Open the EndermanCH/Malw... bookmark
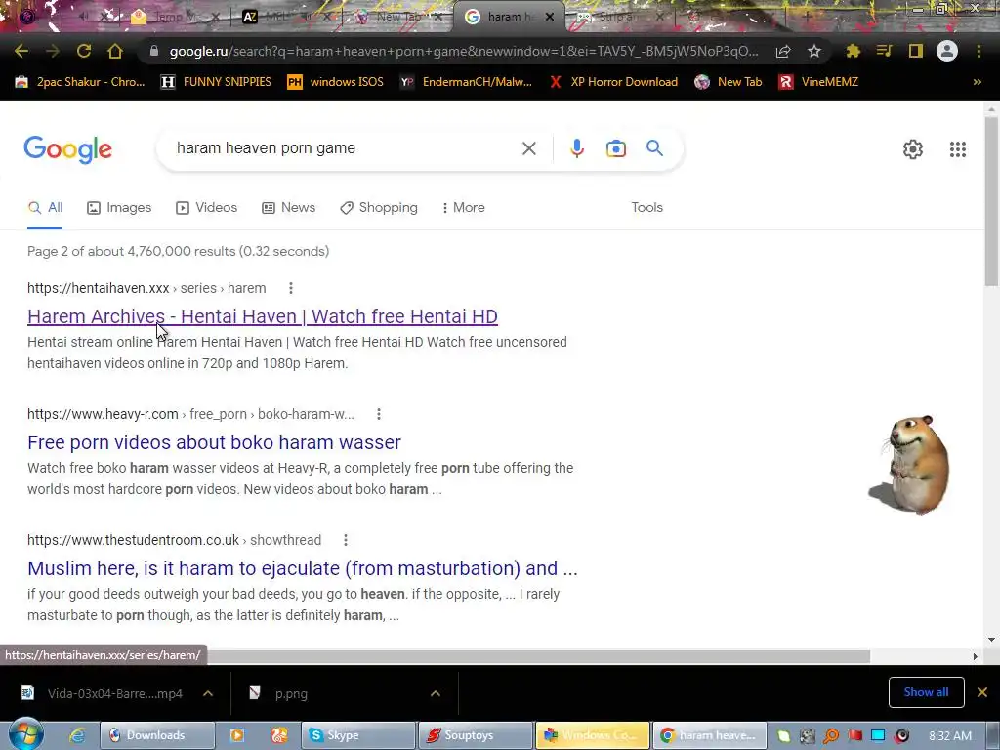 [x=466, y=82]
